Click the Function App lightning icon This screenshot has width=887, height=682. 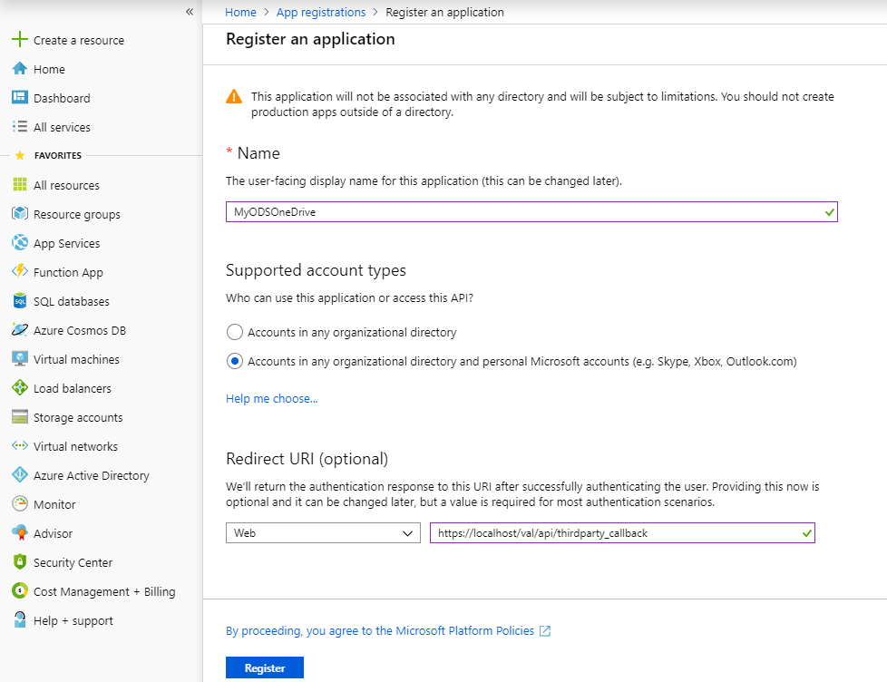(19, 272)
